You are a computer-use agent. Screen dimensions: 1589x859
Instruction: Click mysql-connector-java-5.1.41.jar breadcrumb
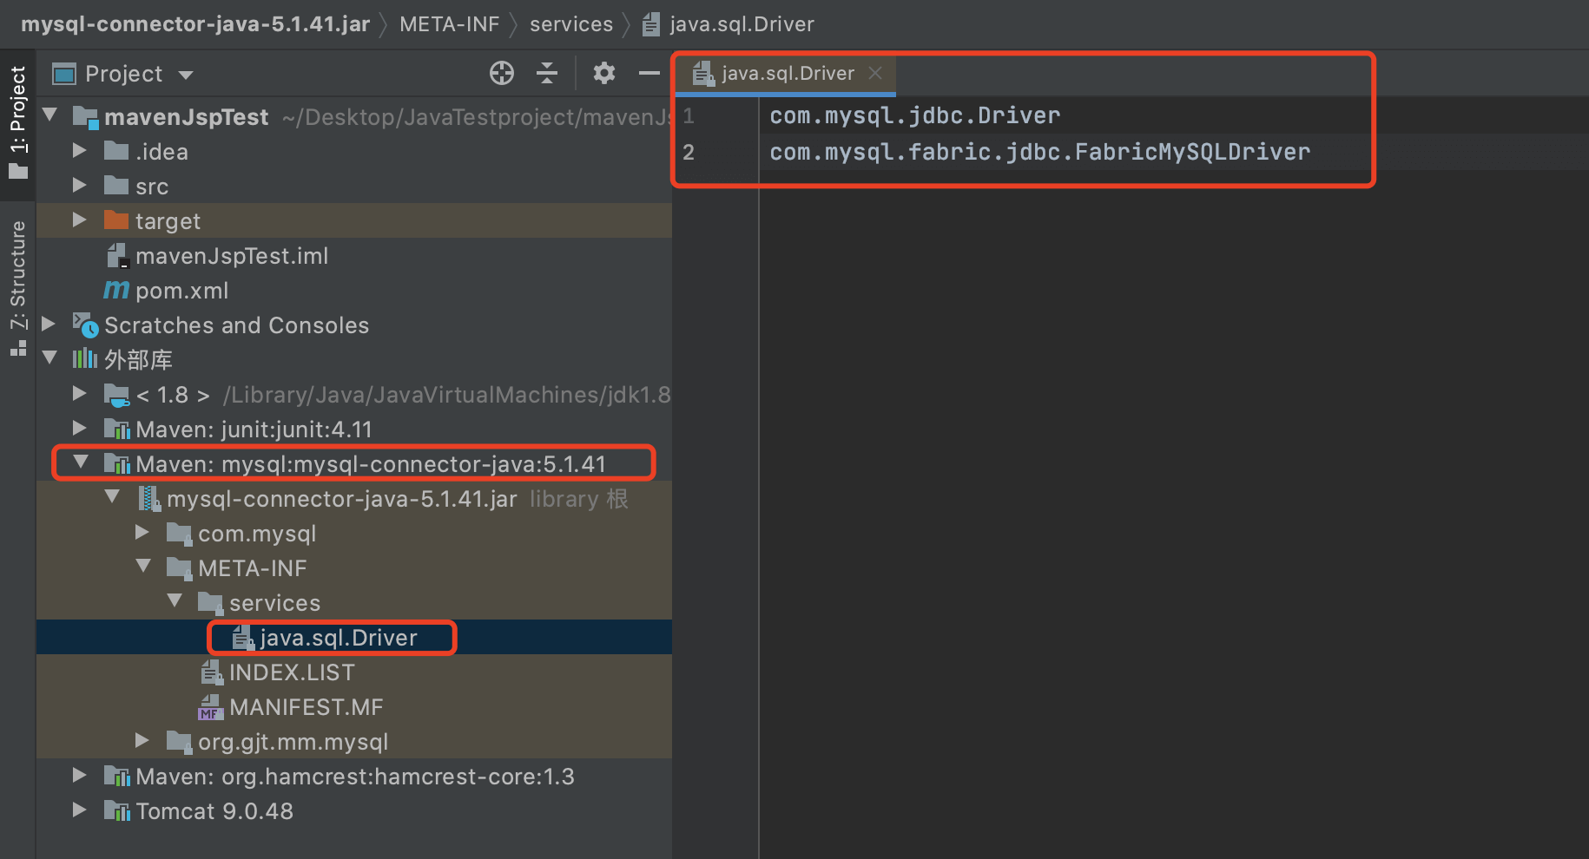195,24
